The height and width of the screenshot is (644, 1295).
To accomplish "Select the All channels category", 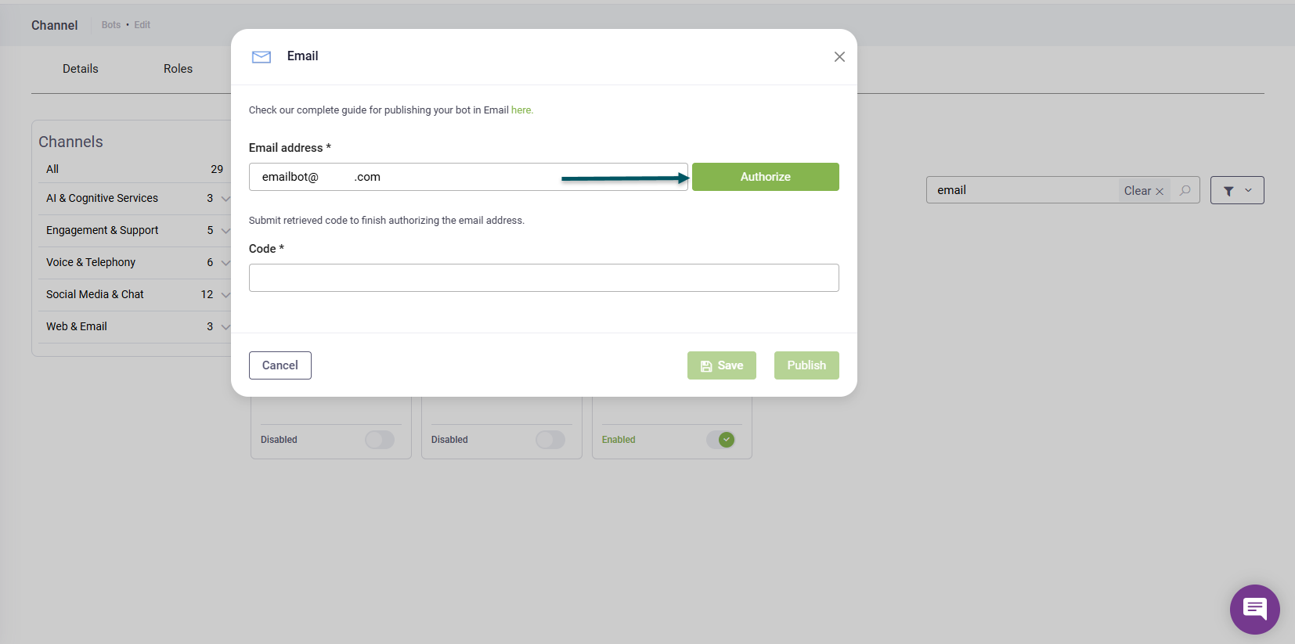I will (52, 169).
